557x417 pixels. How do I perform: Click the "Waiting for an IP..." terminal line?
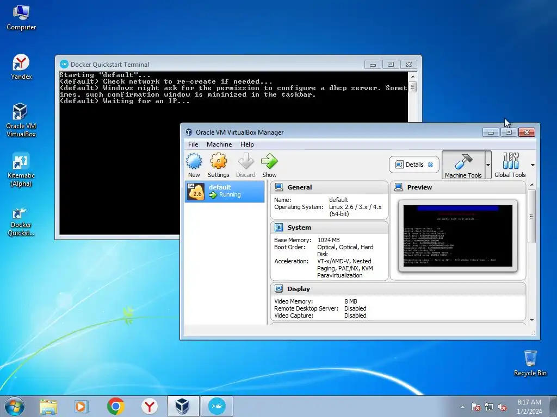click(x=125, y=101)
